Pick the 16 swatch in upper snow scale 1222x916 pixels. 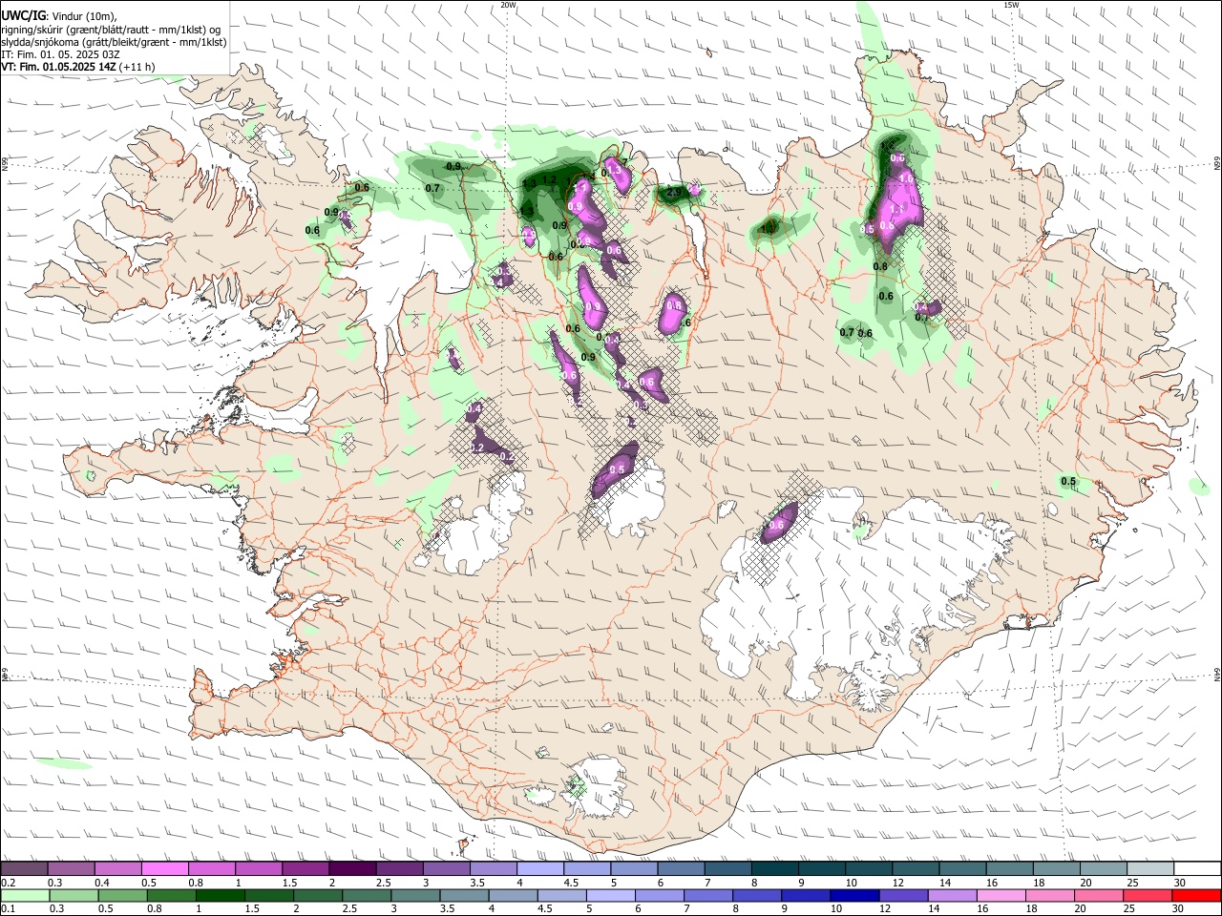pyautogui.click(x=1009, y=868)
